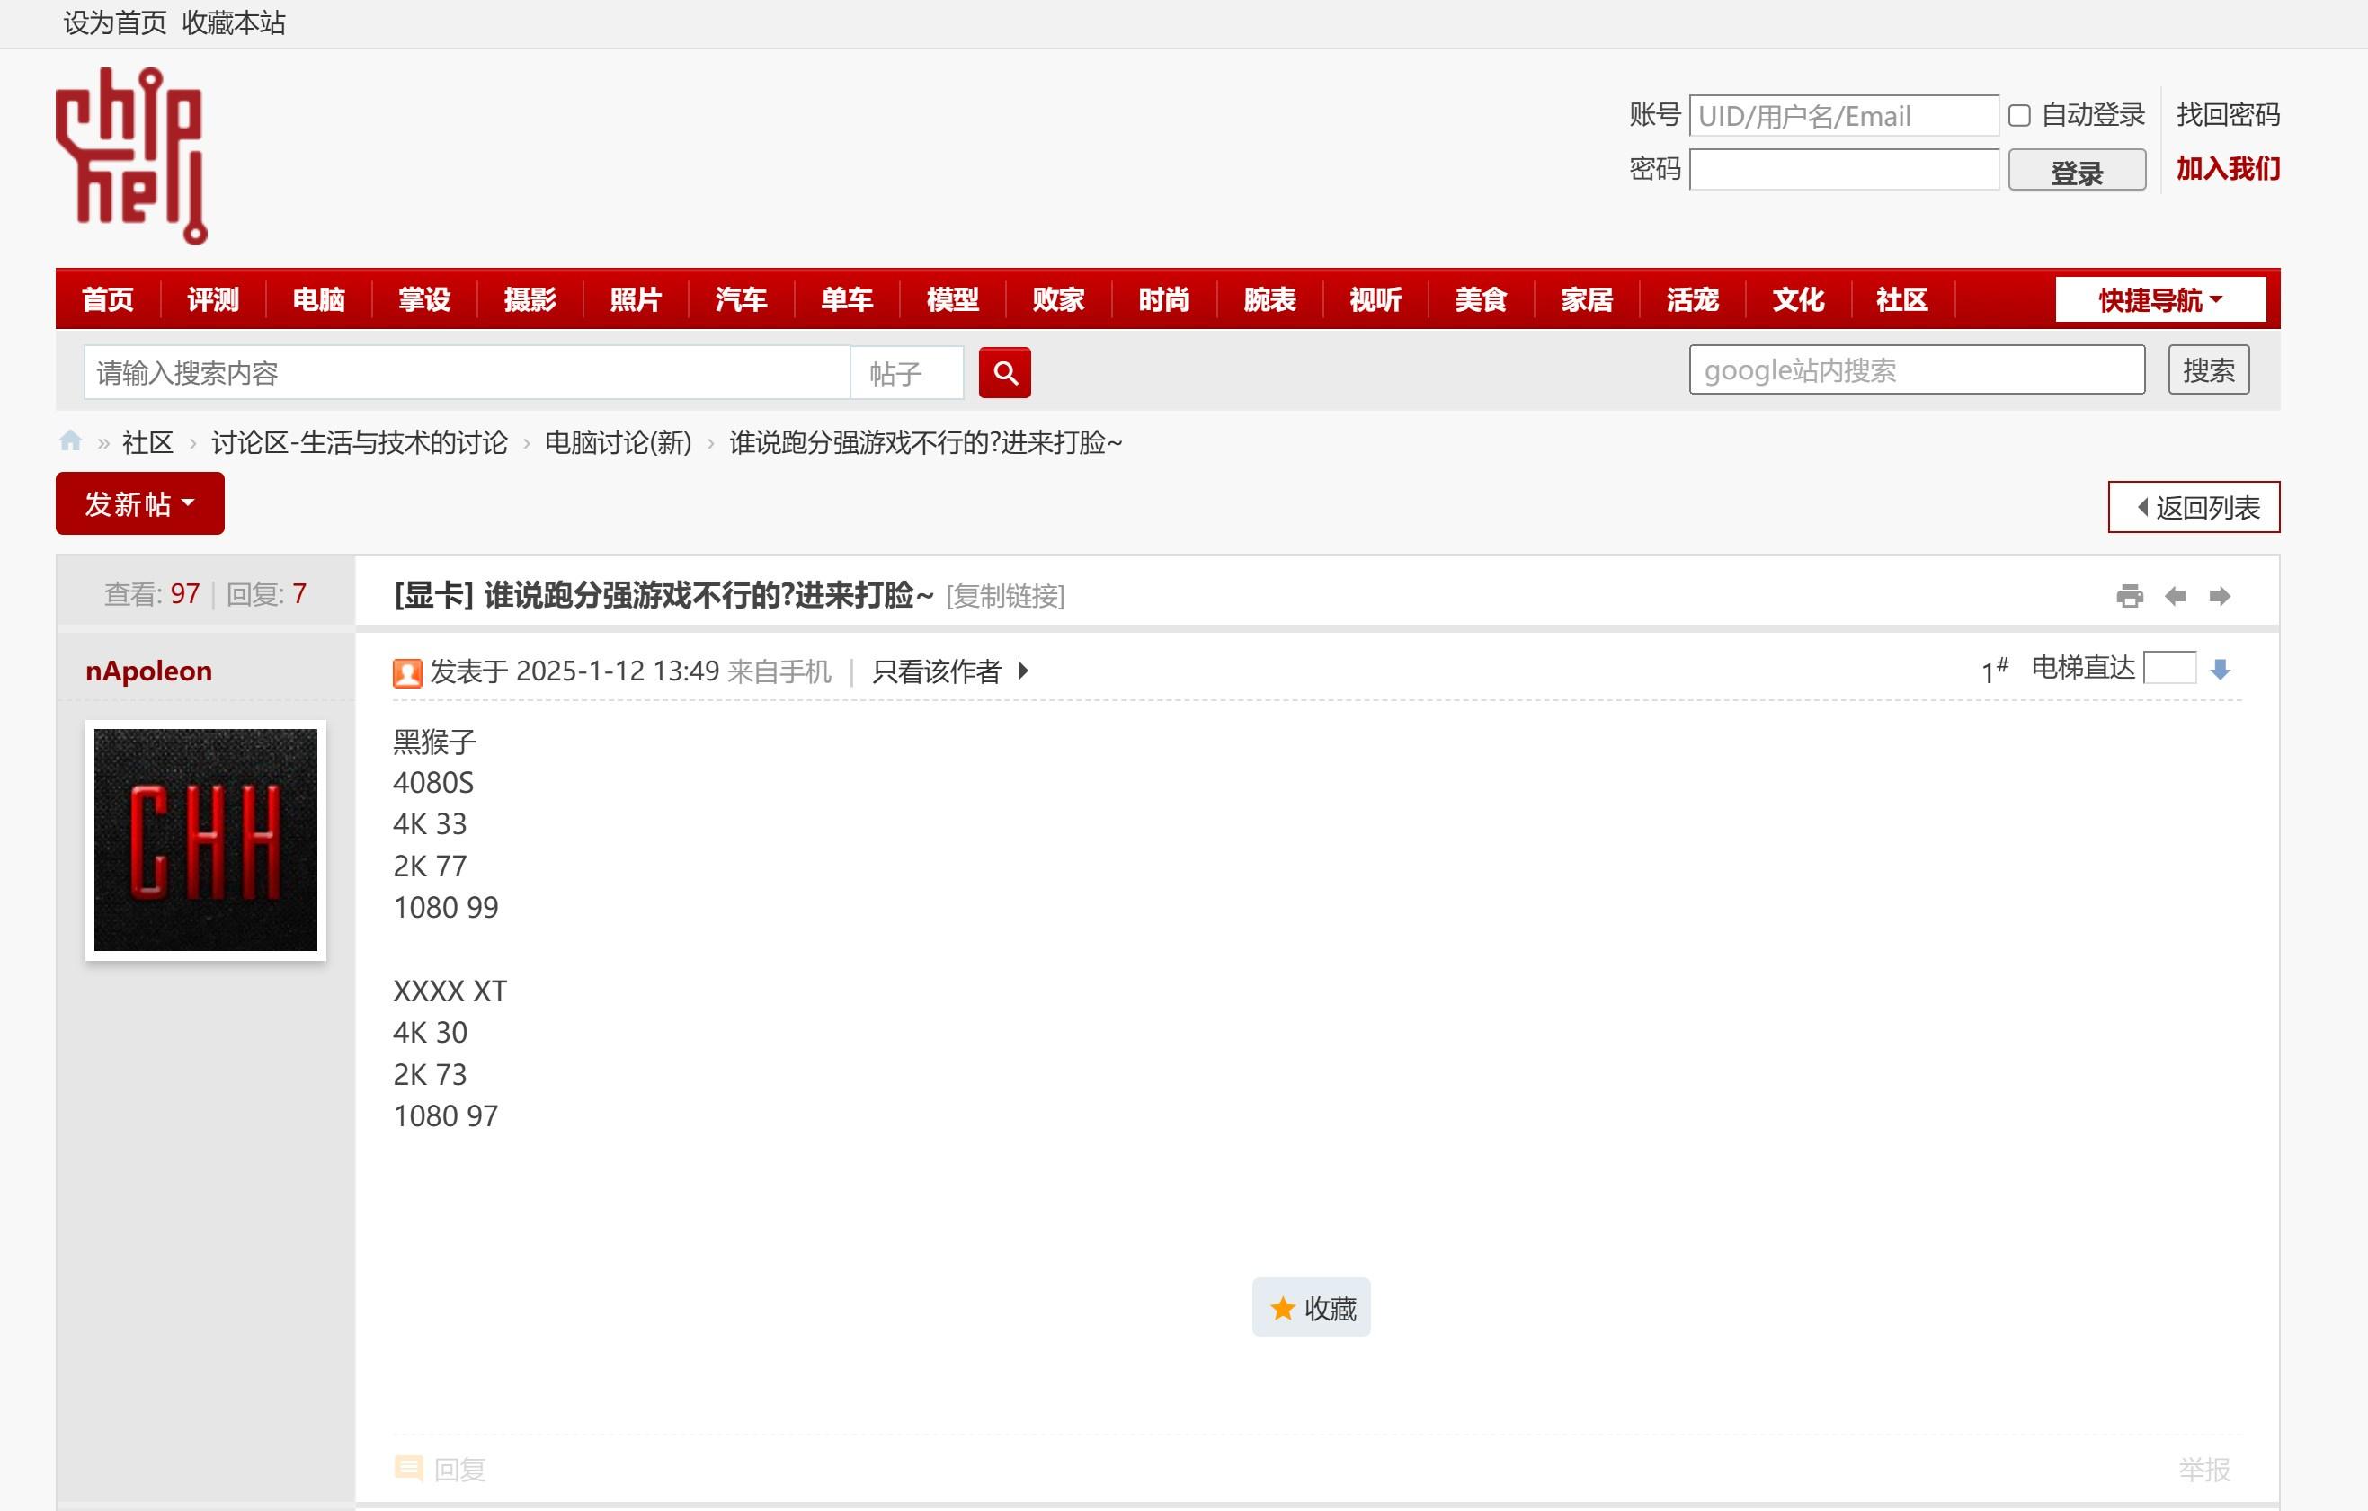Go to next thread arrow icon

tap(2220, 596)
